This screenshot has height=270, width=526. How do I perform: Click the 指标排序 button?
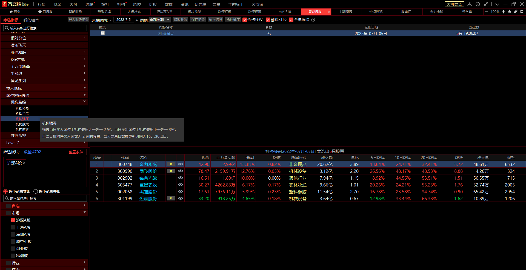(233, 20)
